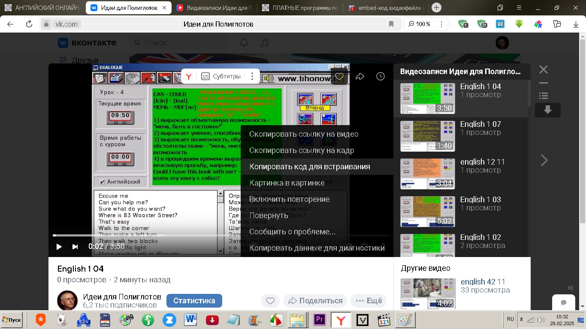Add video to watch later clock icon
586x329 pixels.
[x=381, y=77]
